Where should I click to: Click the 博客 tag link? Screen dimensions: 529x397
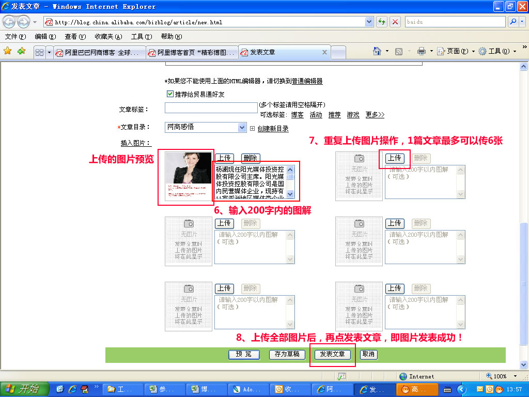coord(297,115)
